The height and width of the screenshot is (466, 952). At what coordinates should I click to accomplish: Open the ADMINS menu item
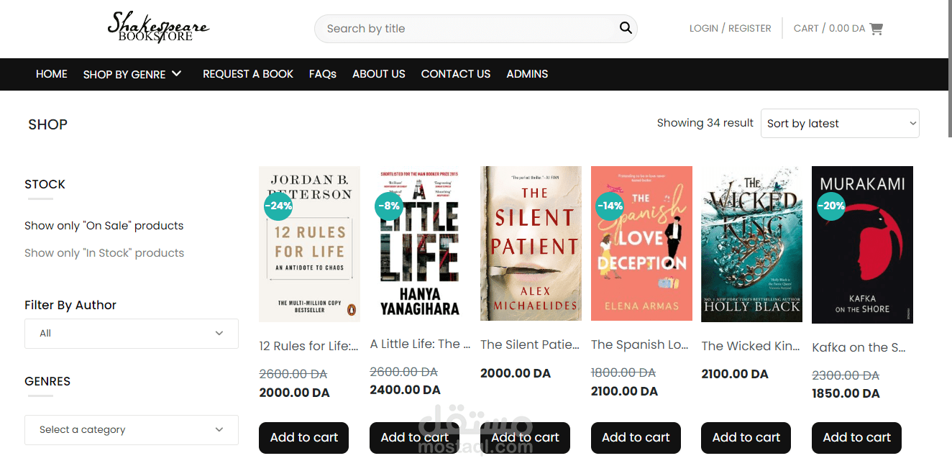[527, 74]
